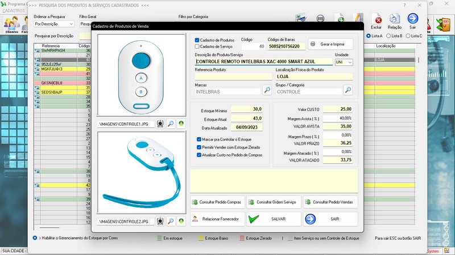Check the Cadastro de Serviço checkbox

(x=197, y=46)
